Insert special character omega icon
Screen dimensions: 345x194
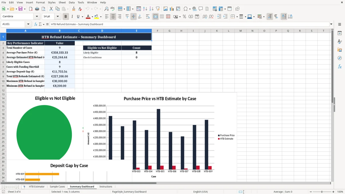(x=185, y=9)
